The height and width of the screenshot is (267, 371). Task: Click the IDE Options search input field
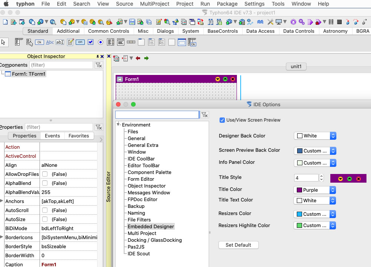[157, 115]
